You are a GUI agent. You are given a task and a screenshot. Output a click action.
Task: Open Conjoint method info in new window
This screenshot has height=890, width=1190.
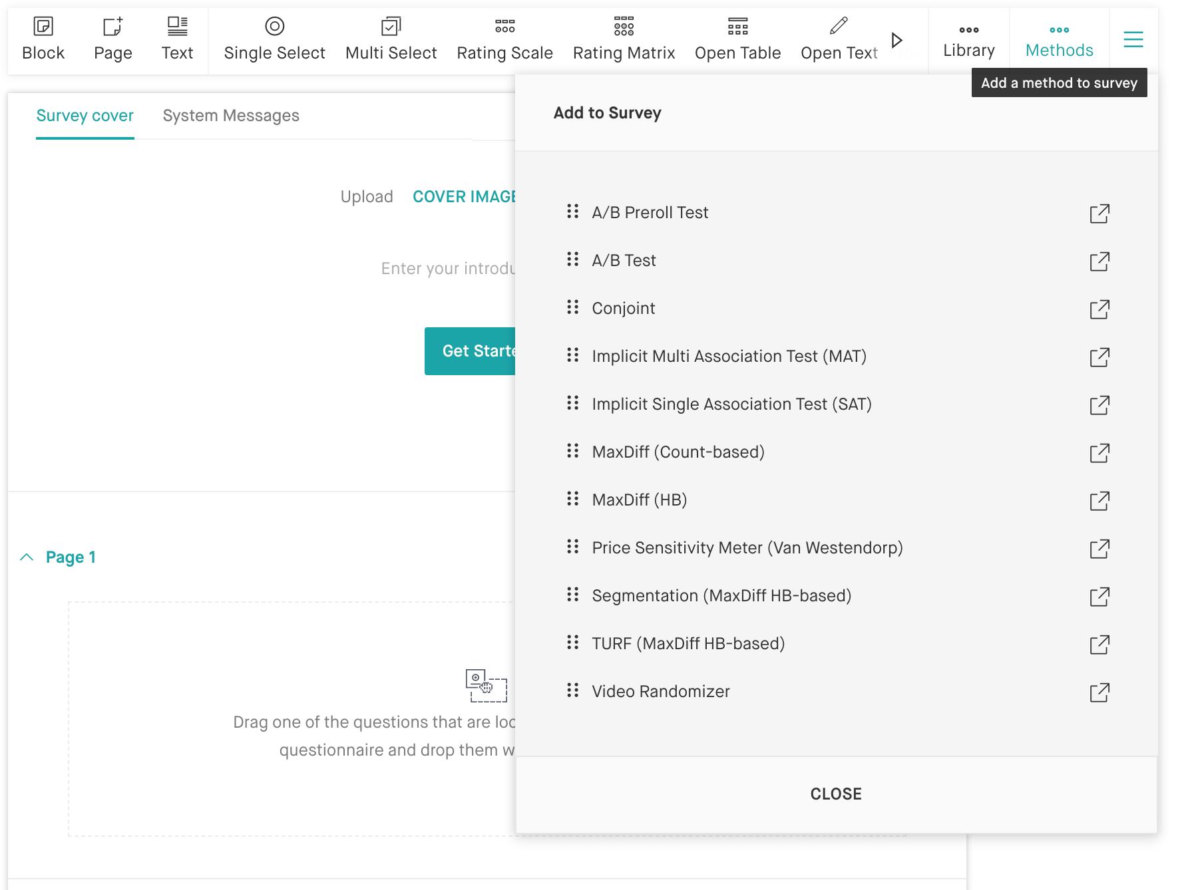pos(1099,309)
